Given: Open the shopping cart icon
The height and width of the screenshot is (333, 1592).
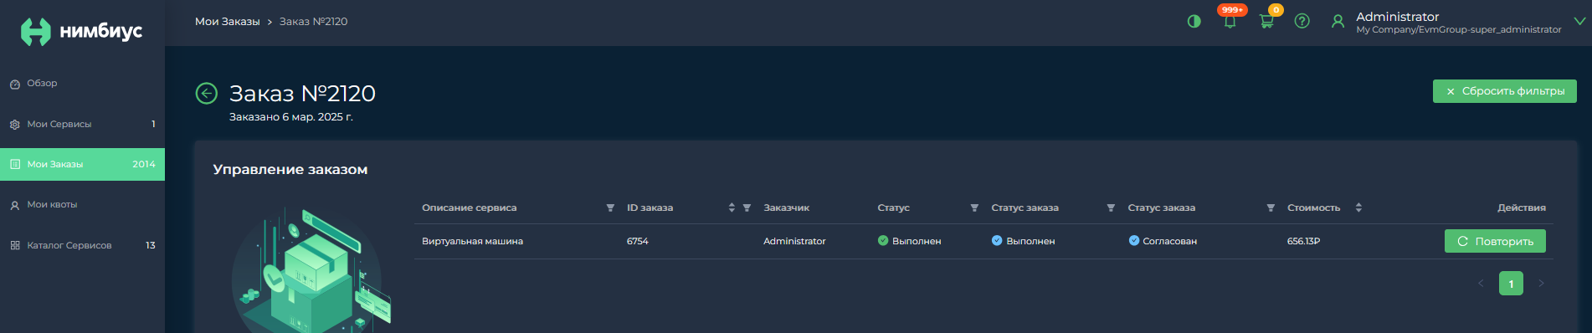Looking at the screenshot, I should (1266, 22).
